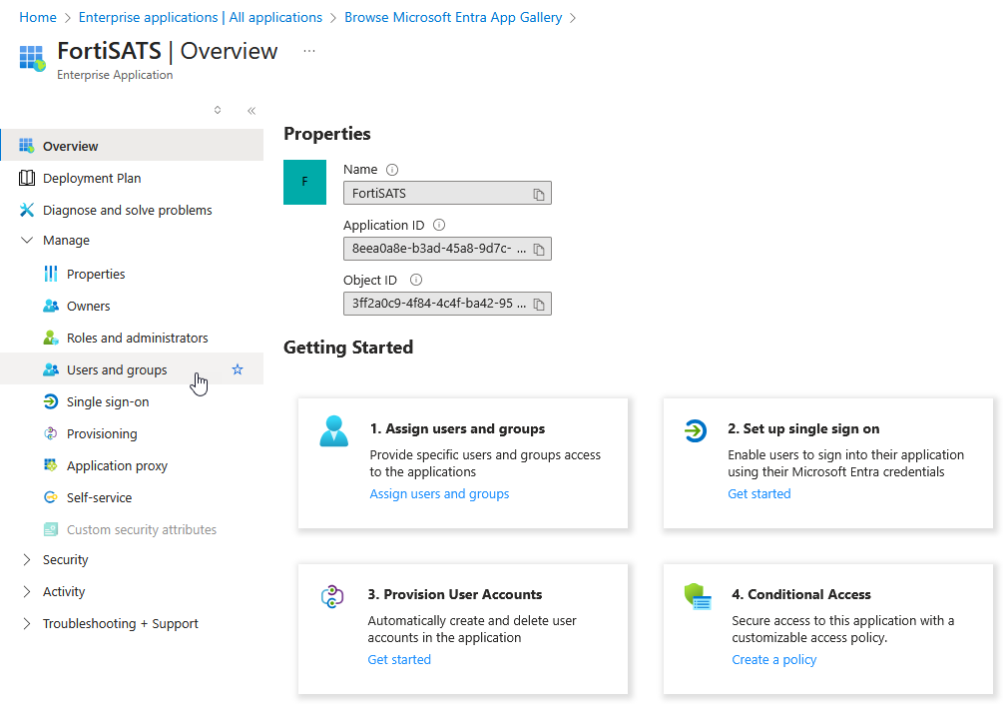Open Browse Microsoft Entra App Gallery breadcrumb
The image size is (1008, 714).
point(453,17)
